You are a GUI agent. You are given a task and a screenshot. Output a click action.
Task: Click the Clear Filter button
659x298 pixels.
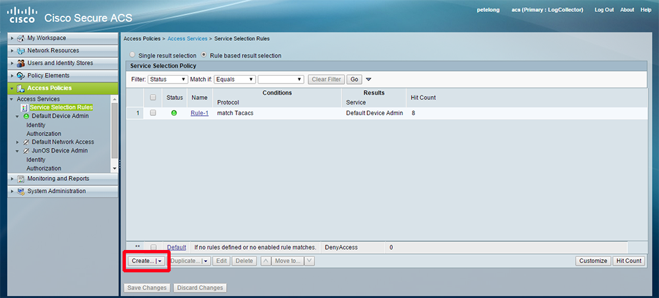326,80
